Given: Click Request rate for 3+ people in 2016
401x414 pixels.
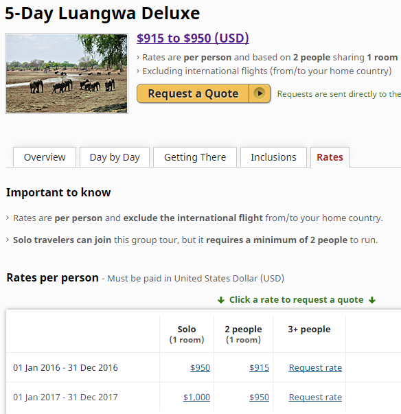Looking at the screenshot, I should coord(315,367).
